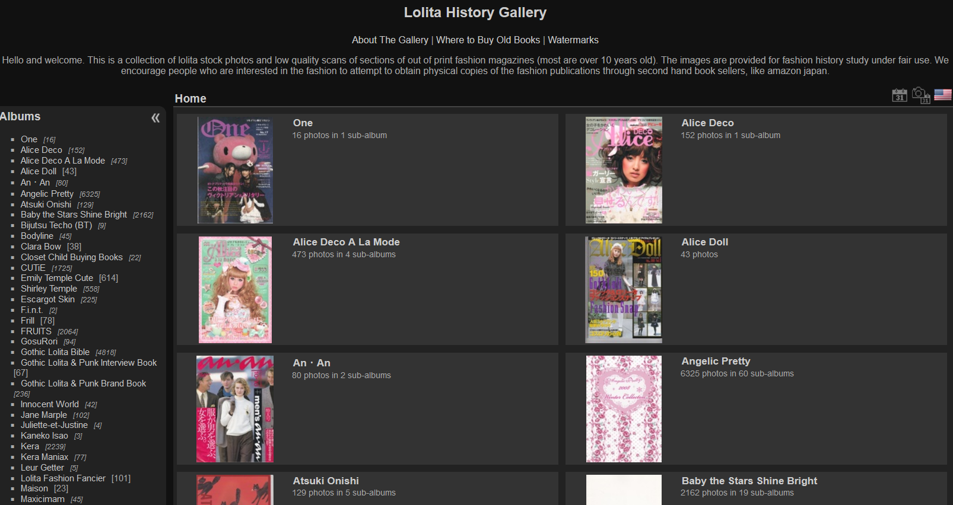953x505 pixels.
Task: Open the Angelic Pretty cover thumbnail
Action: 624,409
